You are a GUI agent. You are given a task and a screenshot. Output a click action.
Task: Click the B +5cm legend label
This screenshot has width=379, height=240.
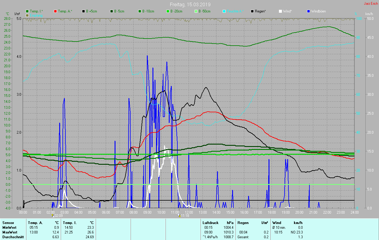pos(91,11)
